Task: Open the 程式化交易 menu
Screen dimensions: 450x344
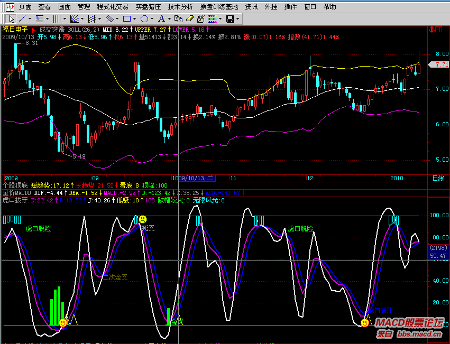Action: click(113, 6)
